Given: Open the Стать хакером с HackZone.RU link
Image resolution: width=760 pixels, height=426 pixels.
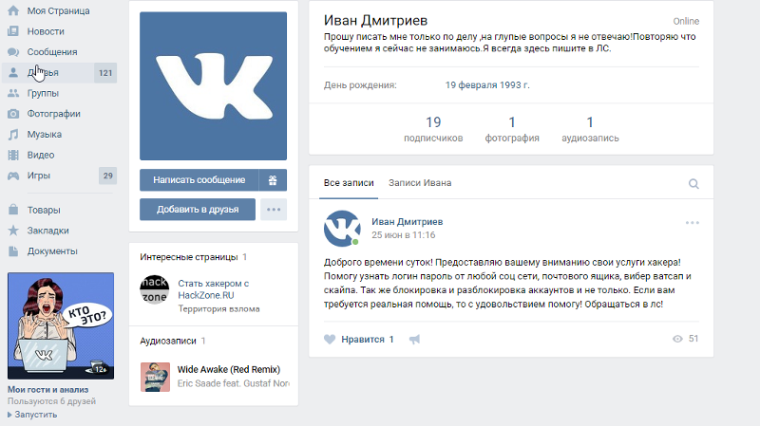Looking at the screenshot, I should tap(213, 289).
